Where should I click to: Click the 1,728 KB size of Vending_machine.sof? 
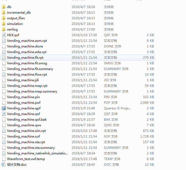[147, 136]
